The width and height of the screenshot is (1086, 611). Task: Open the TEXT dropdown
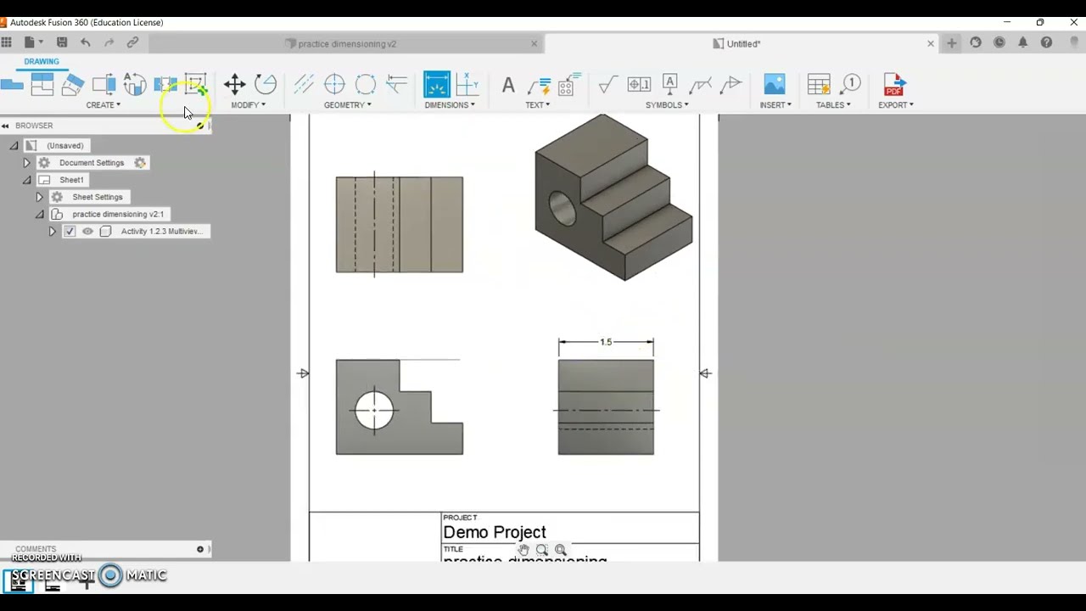(x=538, y=105)
